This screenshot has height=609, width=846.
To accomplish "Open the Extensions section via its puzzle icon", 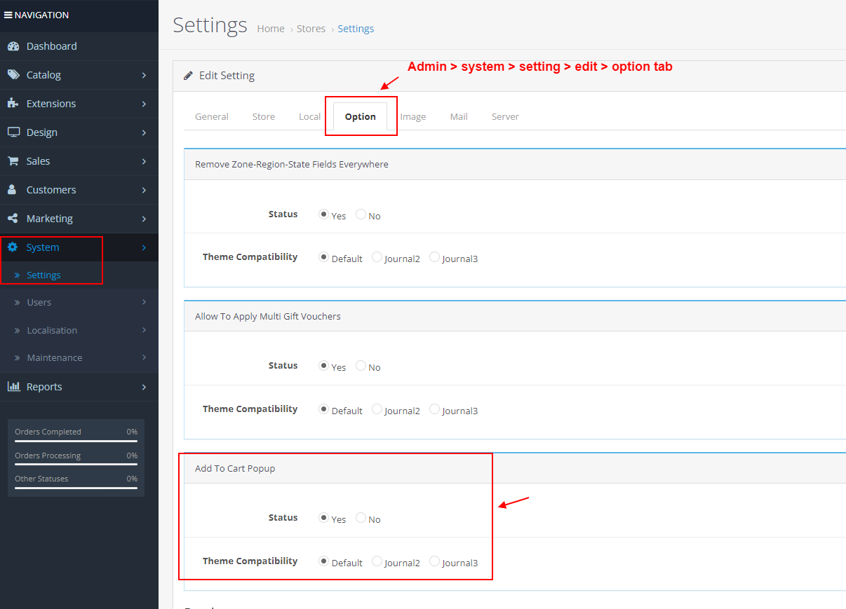I will coord(13,103).
